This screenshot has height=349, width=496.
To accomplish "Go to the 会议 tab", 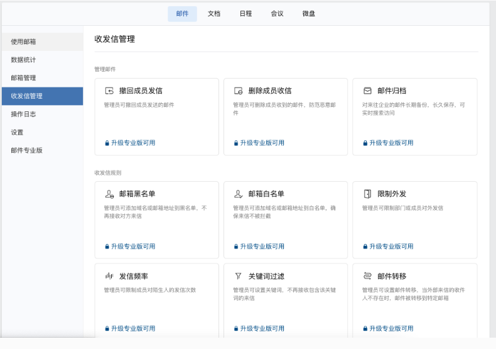I will pyautogui.click(x=277, y=14).
